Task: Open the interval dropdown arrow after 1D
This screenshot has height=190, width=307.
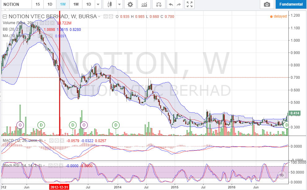Action: [98, 4]
